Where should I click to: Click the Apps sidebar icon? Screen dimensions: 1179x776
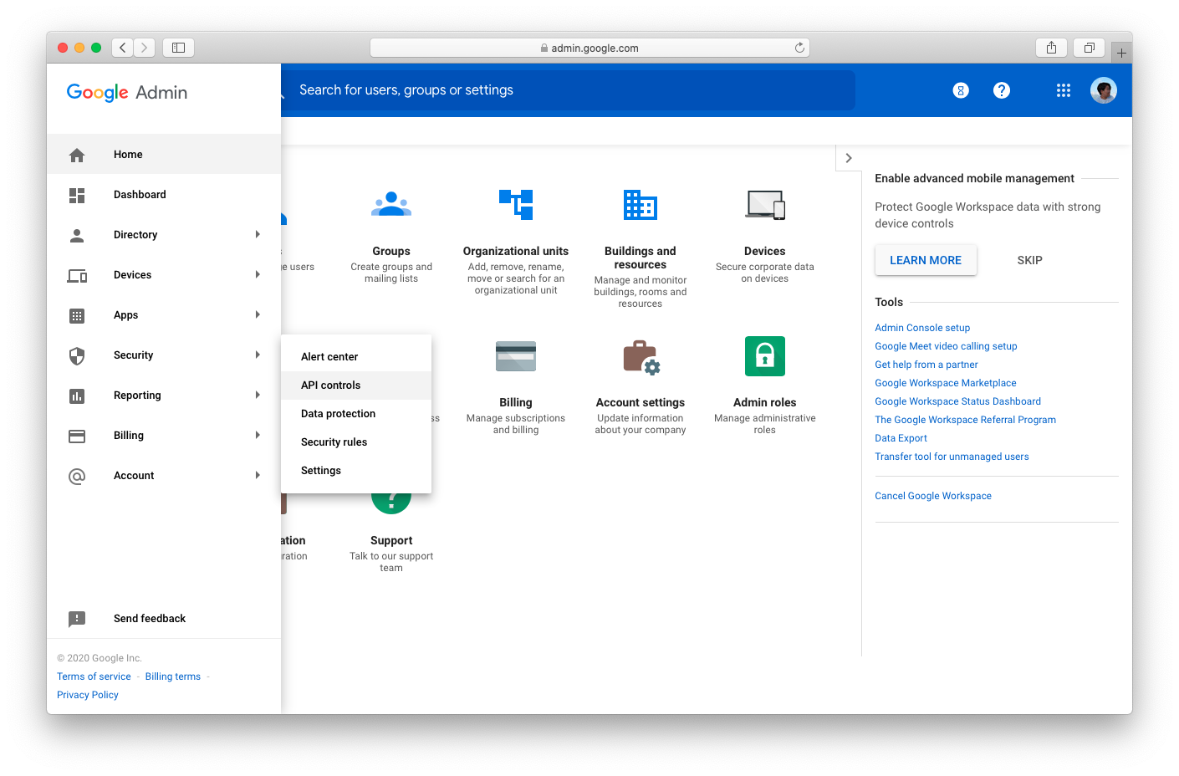[77, 315]
